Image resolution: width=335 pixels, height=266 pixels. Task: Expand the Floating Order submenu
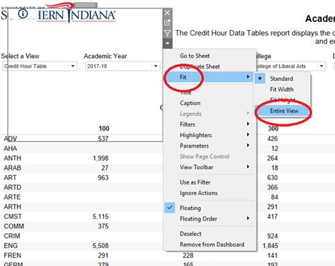pos(208,219)
